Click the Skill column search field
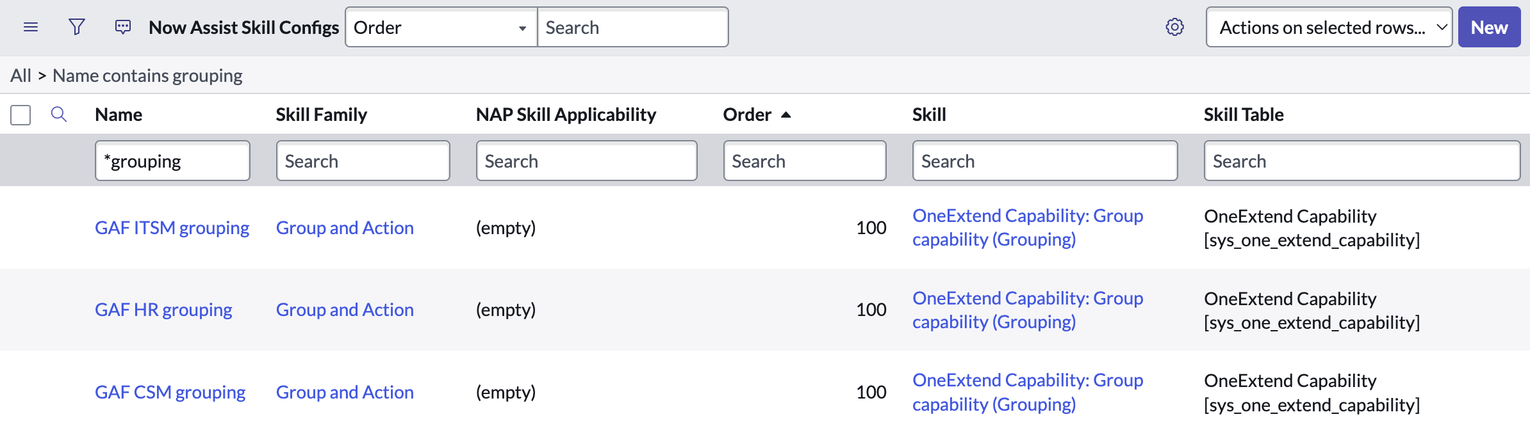1530x435 pixels. coord(1045,161)
